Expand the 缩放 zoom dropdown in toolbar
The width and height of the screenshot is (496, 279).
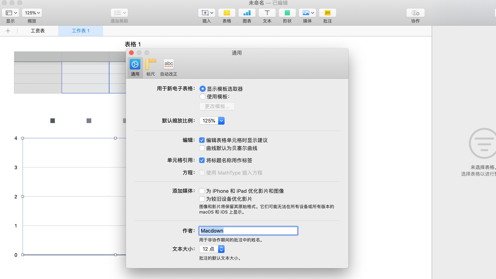click(x=32, y=12)
